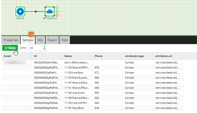Select the Id cell 0033z00002kHMBa...

coord(46,62)
